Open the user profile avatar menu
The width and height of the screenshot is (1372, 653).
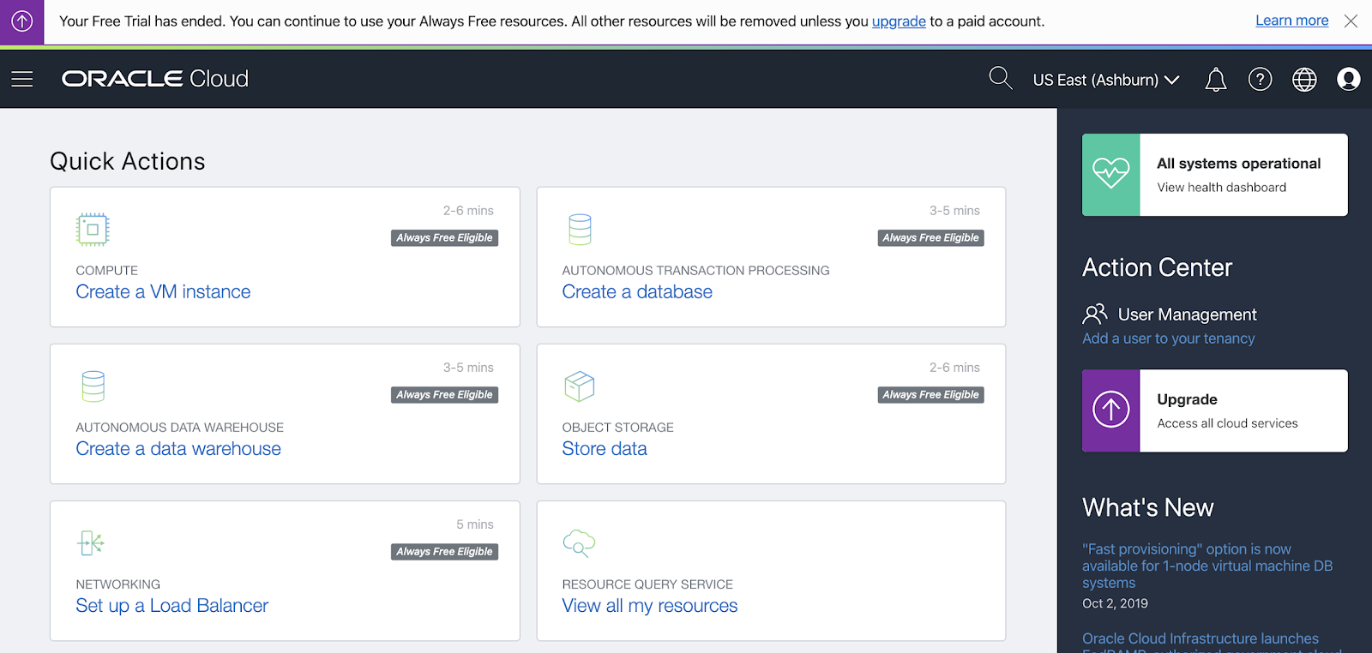(x=1348, y=80)
